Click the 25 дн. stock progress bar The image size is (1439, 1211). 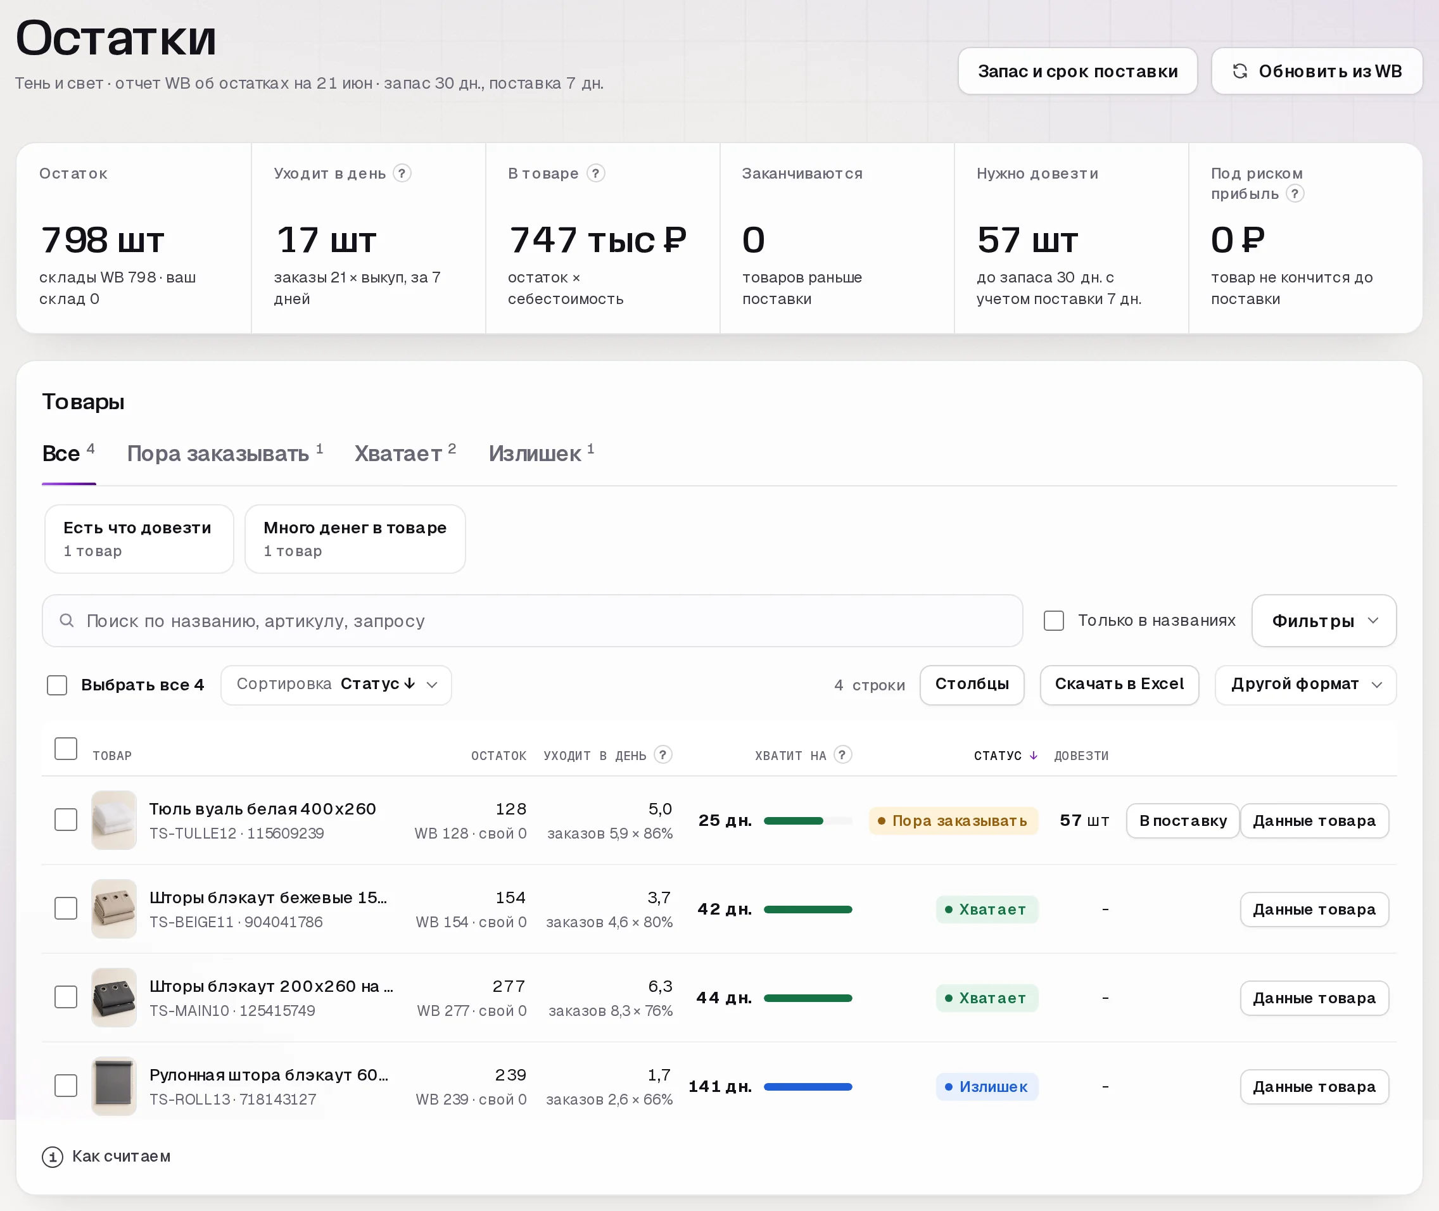coord(808,820)
